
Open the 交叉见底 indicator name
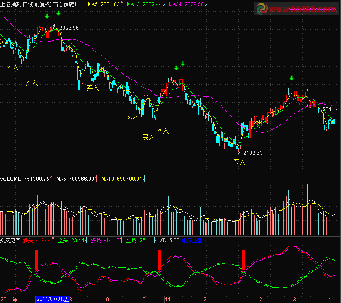[10, 240]
